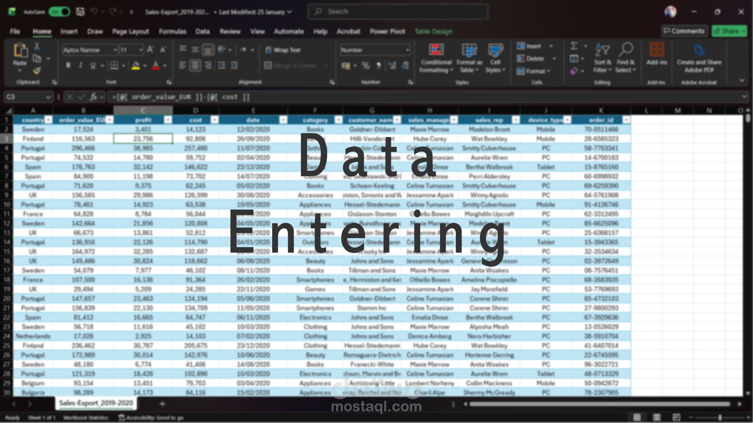
Task: Open the font name dropdown
Action: click(x=115, y=50)
